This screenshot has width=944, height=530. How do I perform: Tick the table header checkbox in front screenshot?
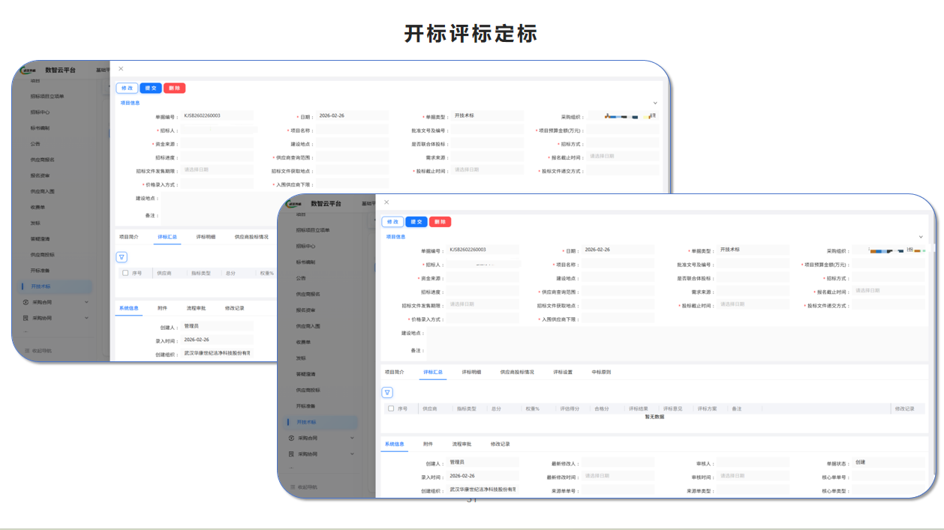(391, 409)
